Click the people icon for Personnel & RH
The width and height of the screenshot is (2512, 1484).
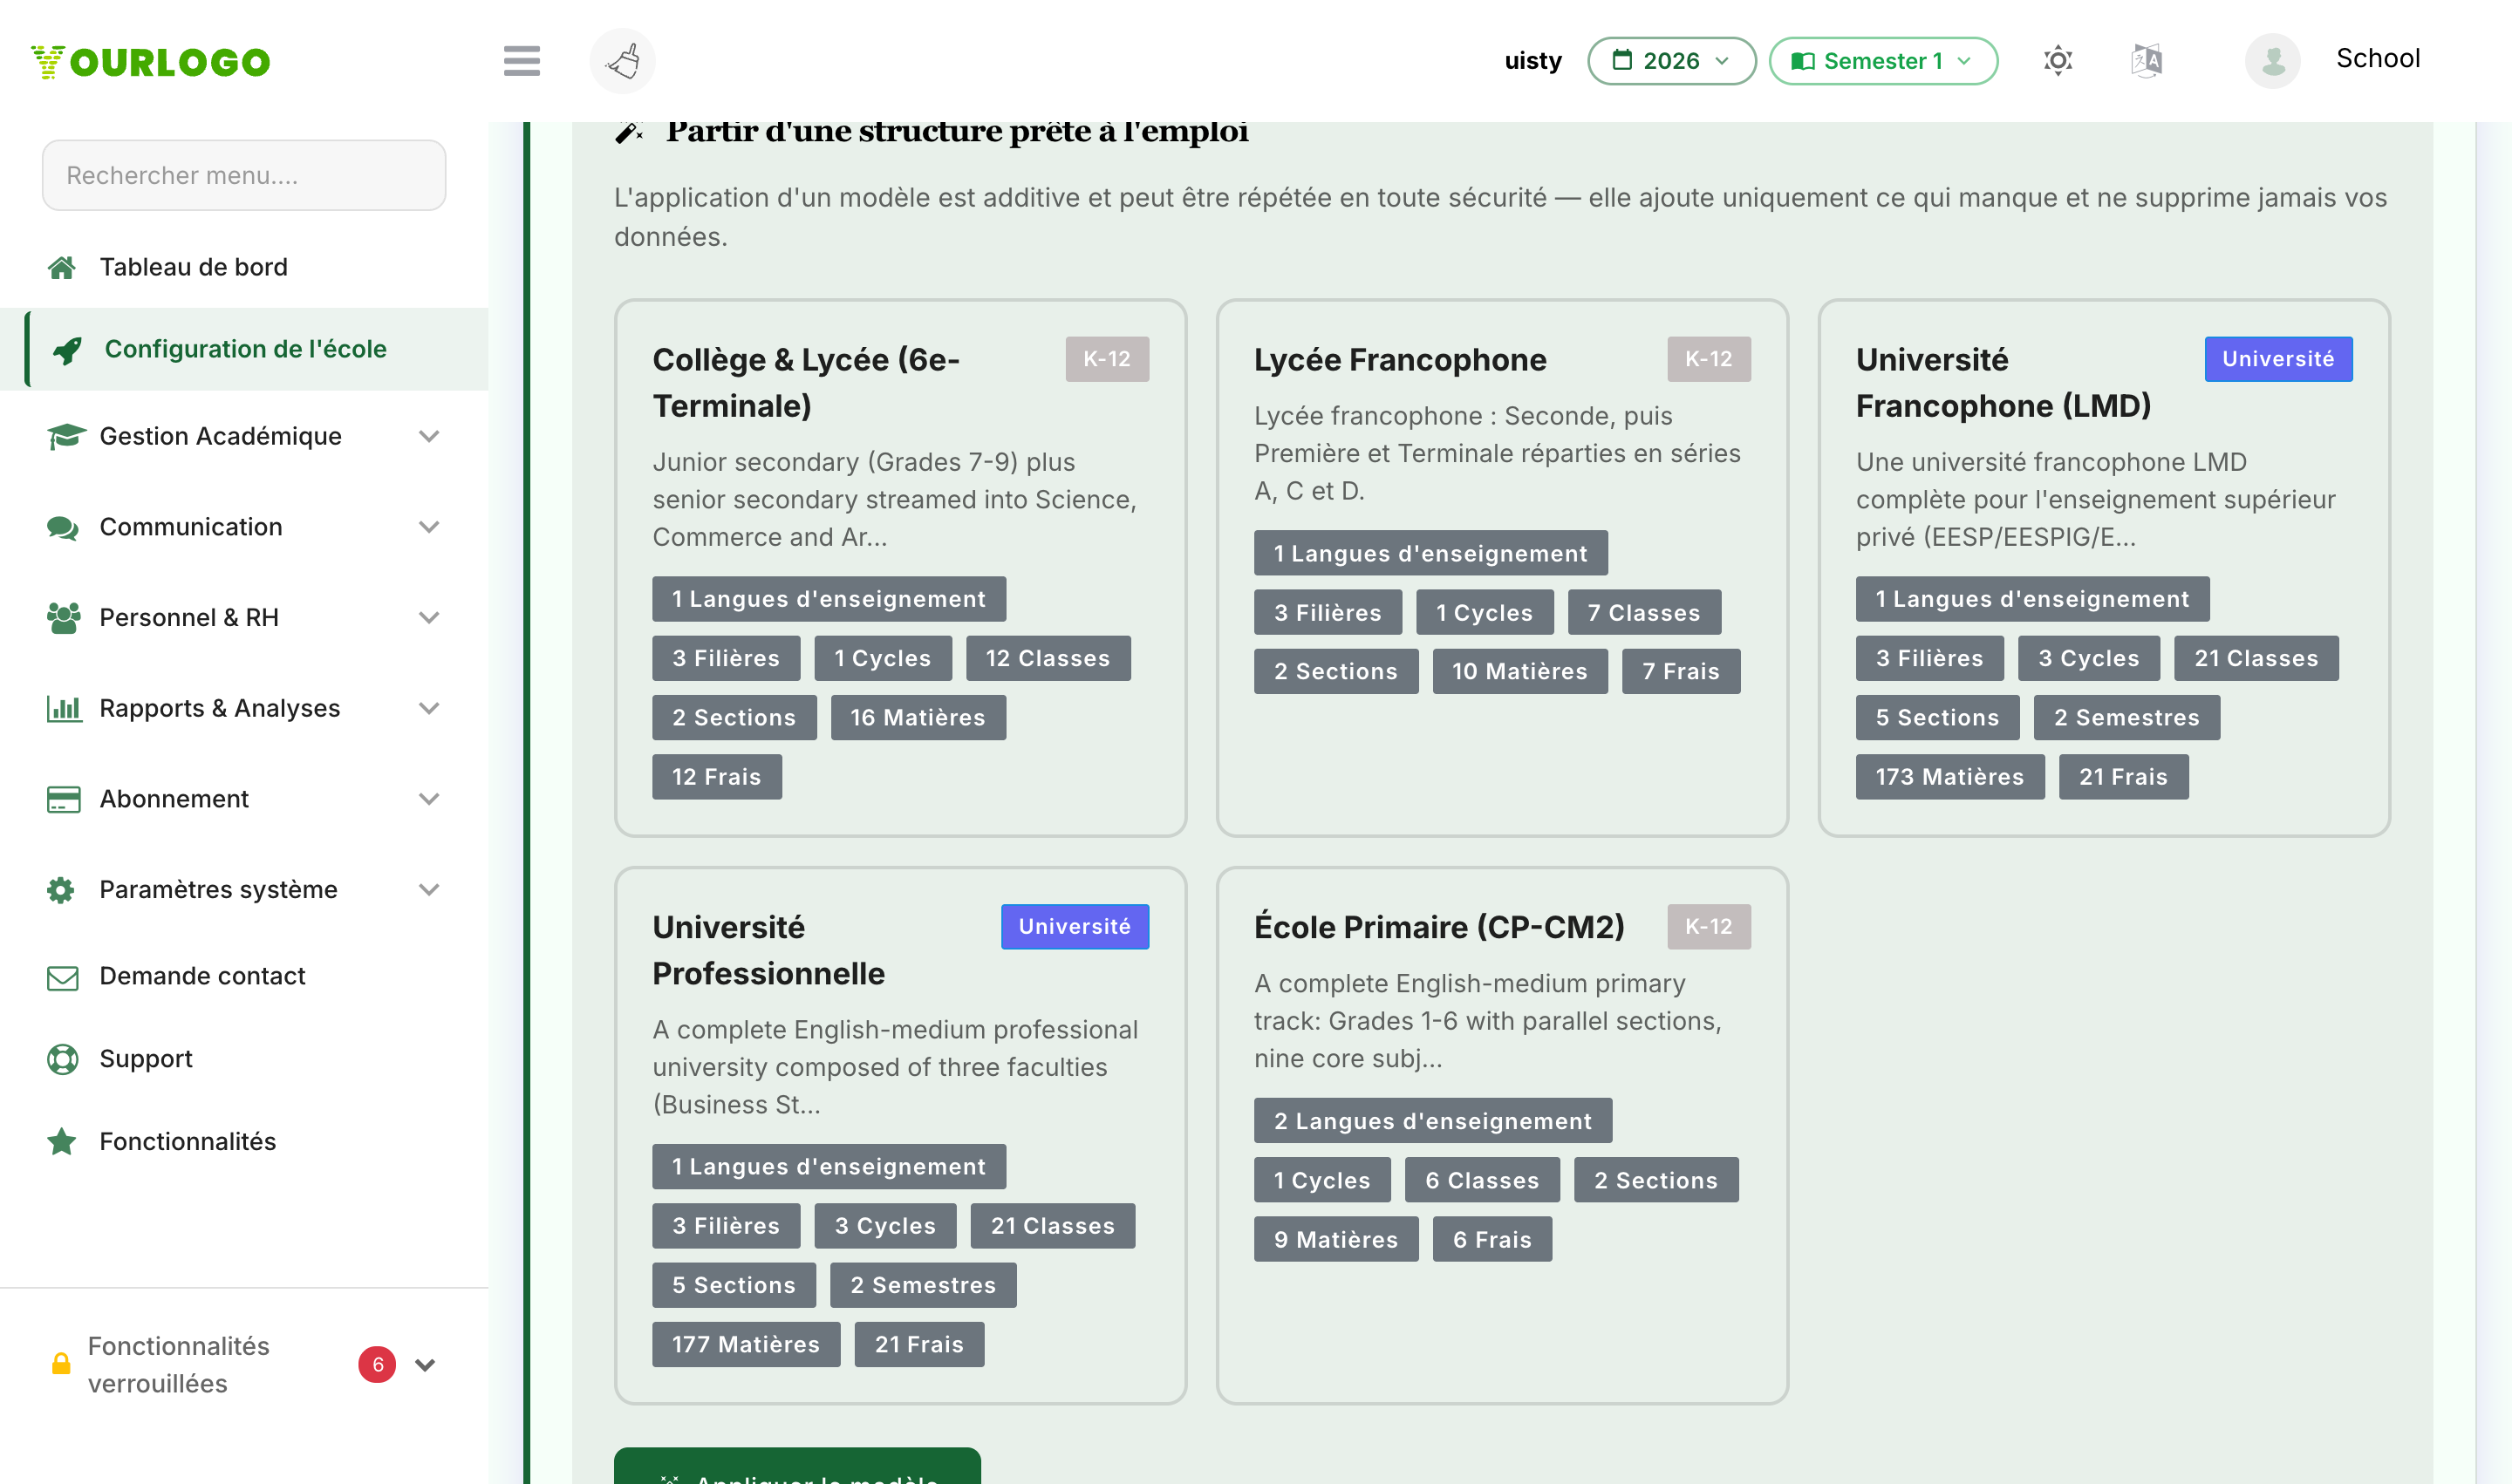coord(63,617)
